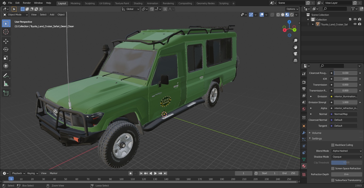Click the Zoom view magnifier icon

[x=295, y=41]
